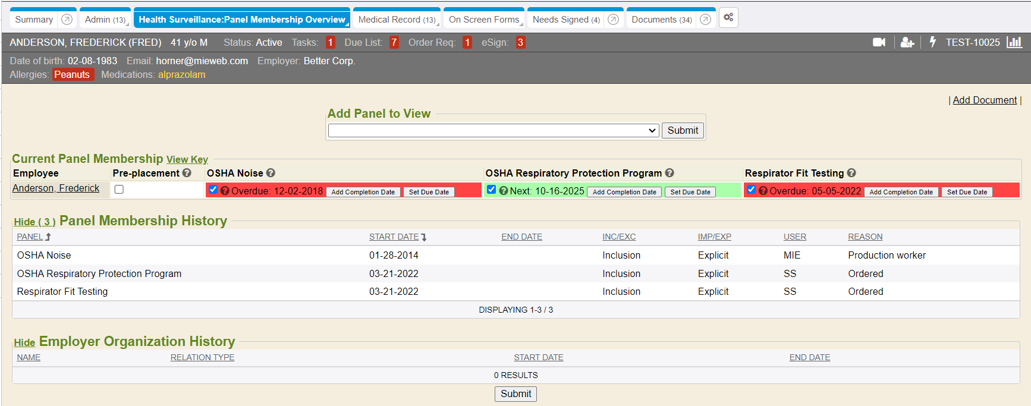Click the lightning bolt icon
Viewport: 1031px width, 406px height.
(x=932, y=42)
